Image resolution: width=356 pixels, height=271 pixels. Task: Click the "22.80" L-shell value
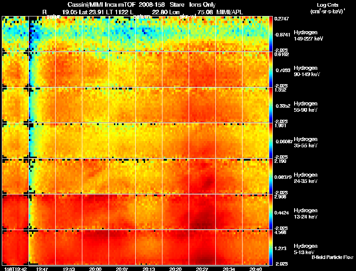click(159, 12)
